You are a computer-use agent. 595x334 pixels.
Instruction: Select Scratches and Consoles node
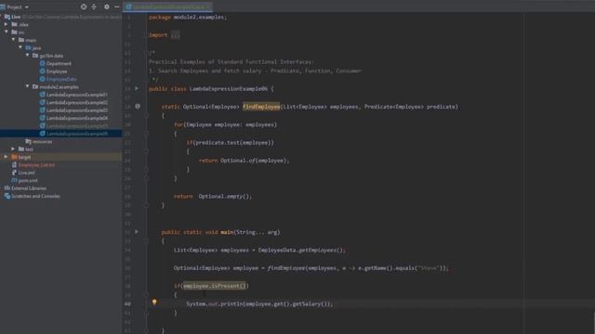pos(35,196)
